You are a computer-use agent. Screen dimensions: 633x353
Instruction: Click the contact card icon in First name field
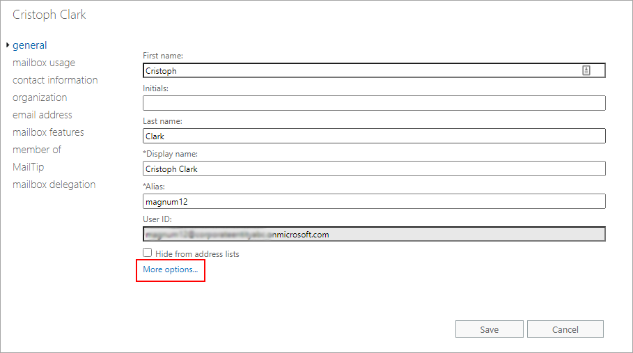(x=586, y=70)
